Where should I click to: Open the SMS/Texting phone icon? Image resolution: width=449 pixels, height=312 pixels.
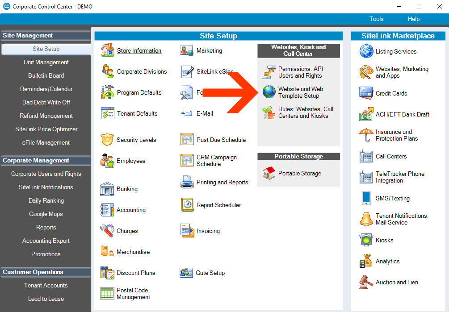(366, 198)
